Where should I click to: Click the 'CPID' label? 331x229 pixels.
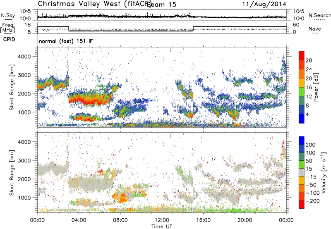tap(9, 39)
